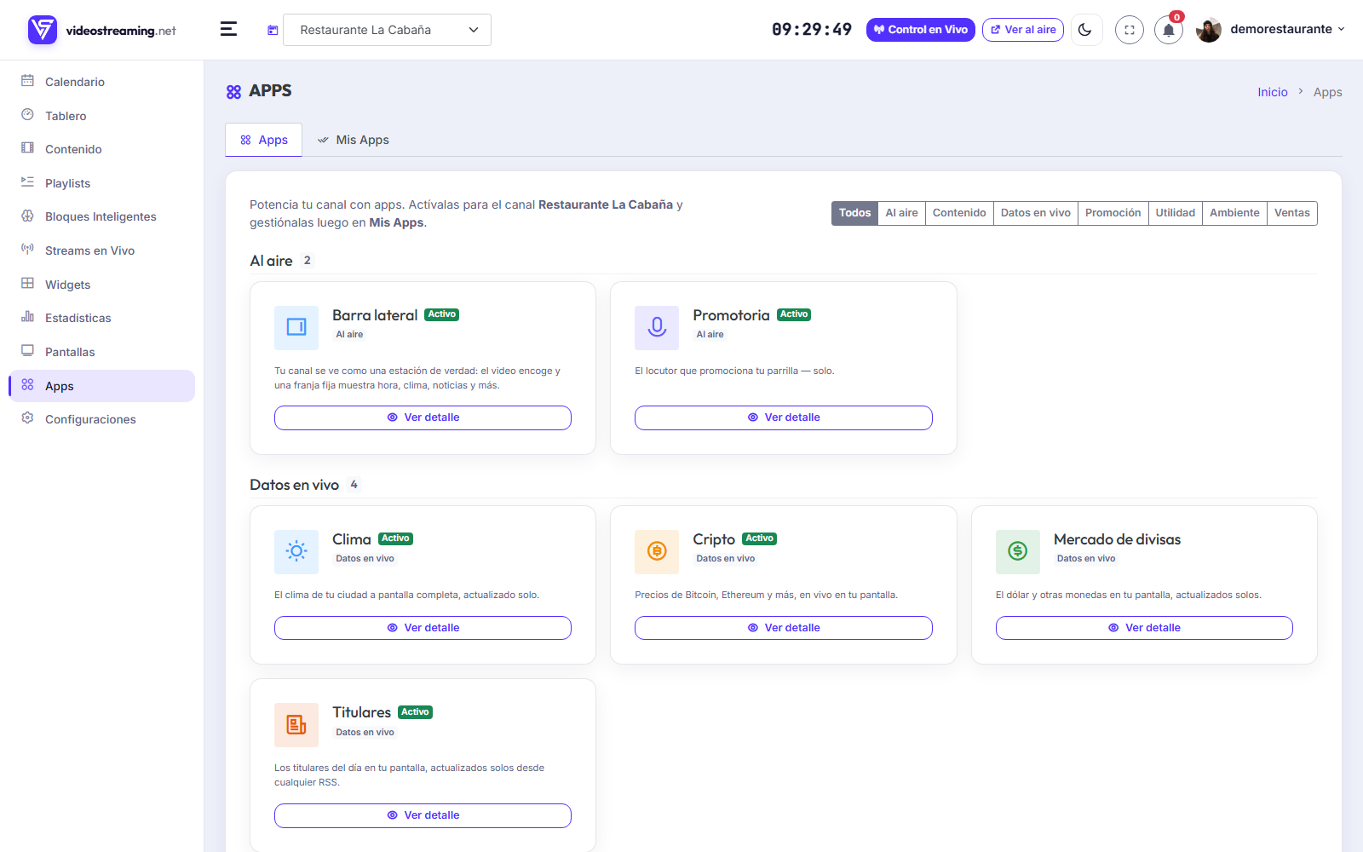
Task: Go to Streams en Vivo
Action: (x=101, y=250)
